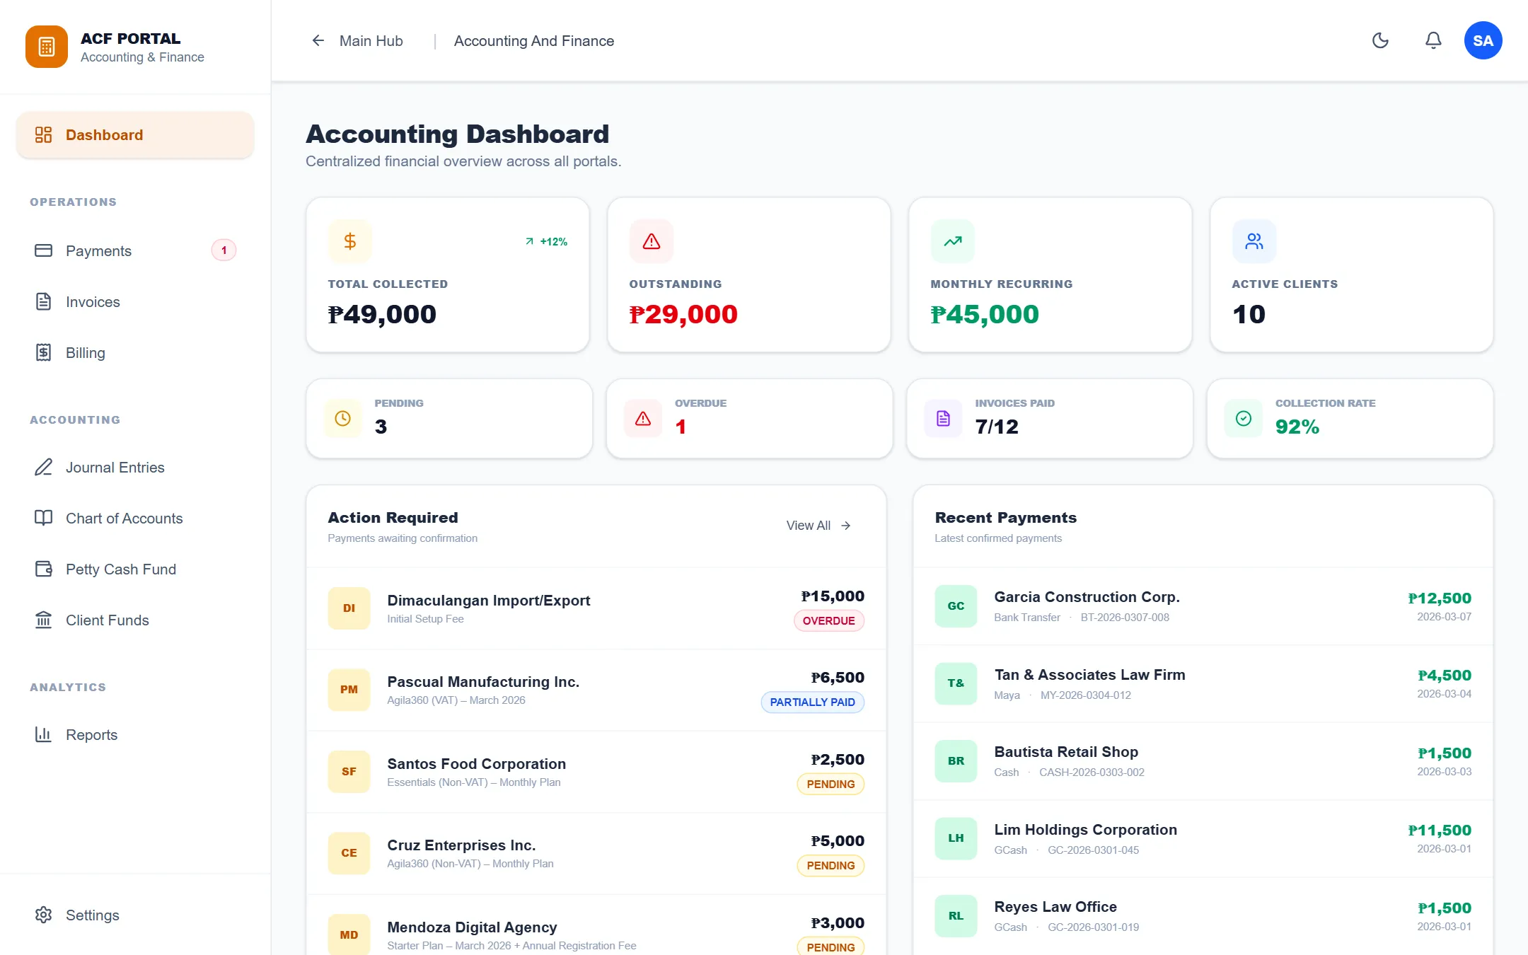Open the notifications bell
This screenshot has width=1528, height=955.
point(1433,40)
